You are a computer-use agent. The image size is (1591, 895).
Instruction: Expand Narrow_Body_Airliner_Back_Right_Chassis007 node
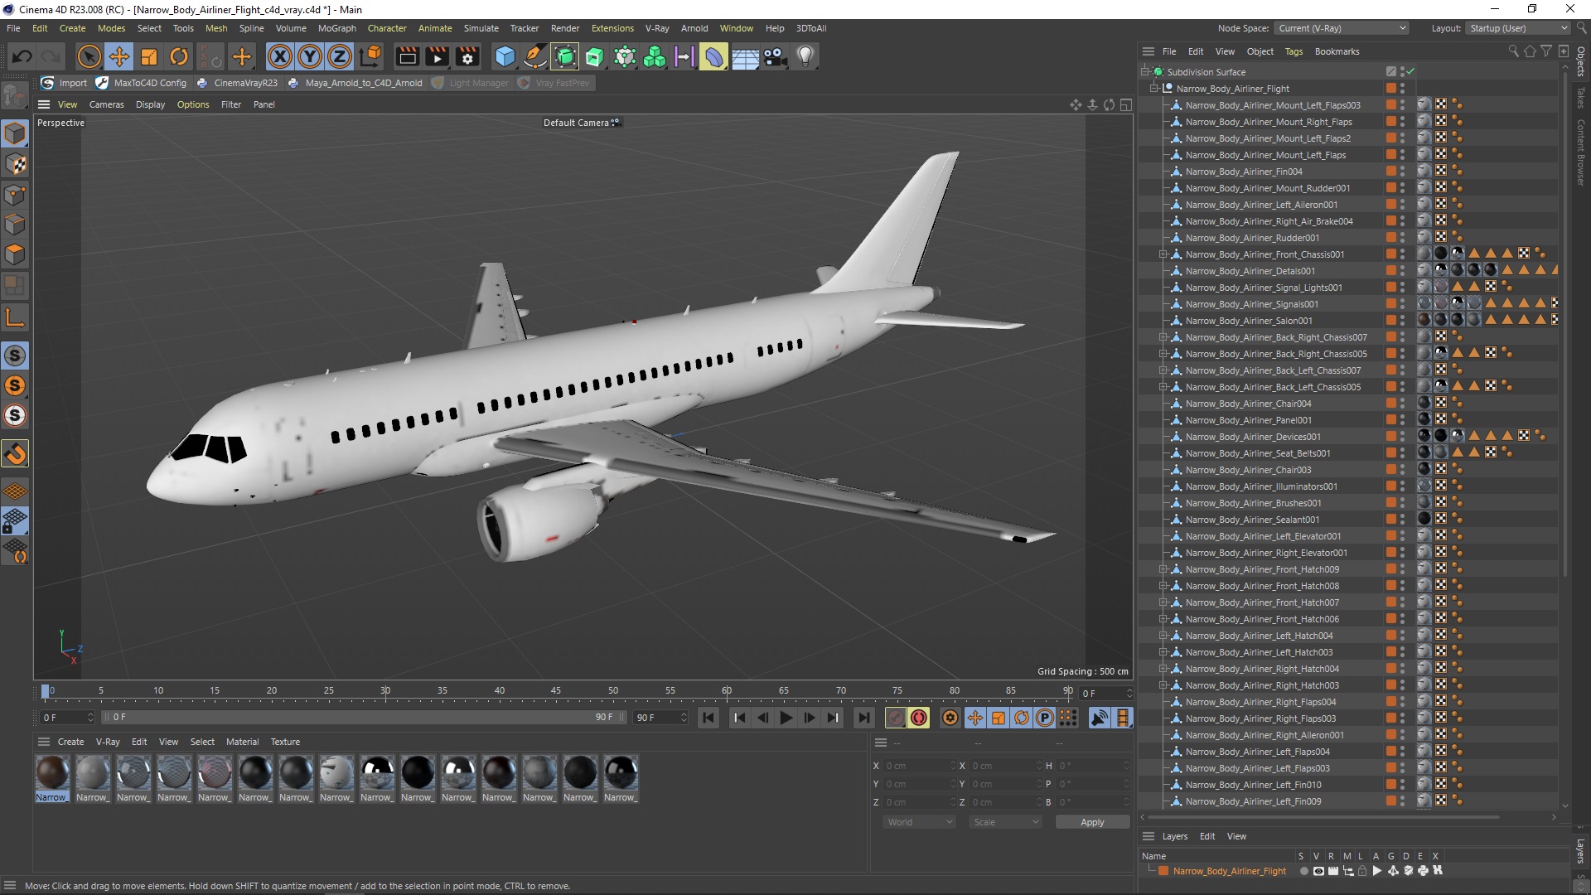pyautogui.click(x=1163, y=337)
